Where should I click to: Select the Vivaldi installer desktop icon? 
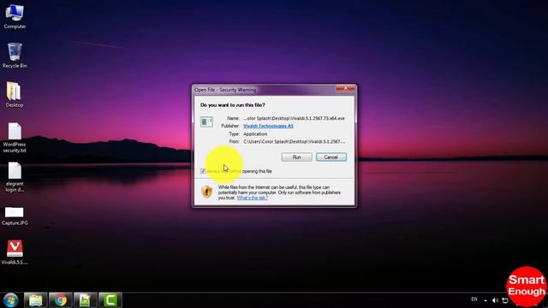pyautogui.click(x=15, y=252)
